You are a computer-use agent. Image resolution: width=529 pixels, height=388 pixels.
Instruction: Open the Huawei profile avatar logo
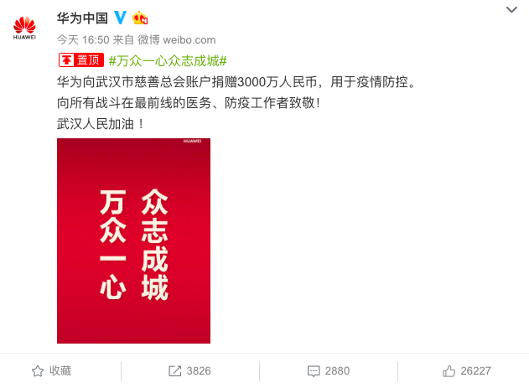(x=24, y=28)
